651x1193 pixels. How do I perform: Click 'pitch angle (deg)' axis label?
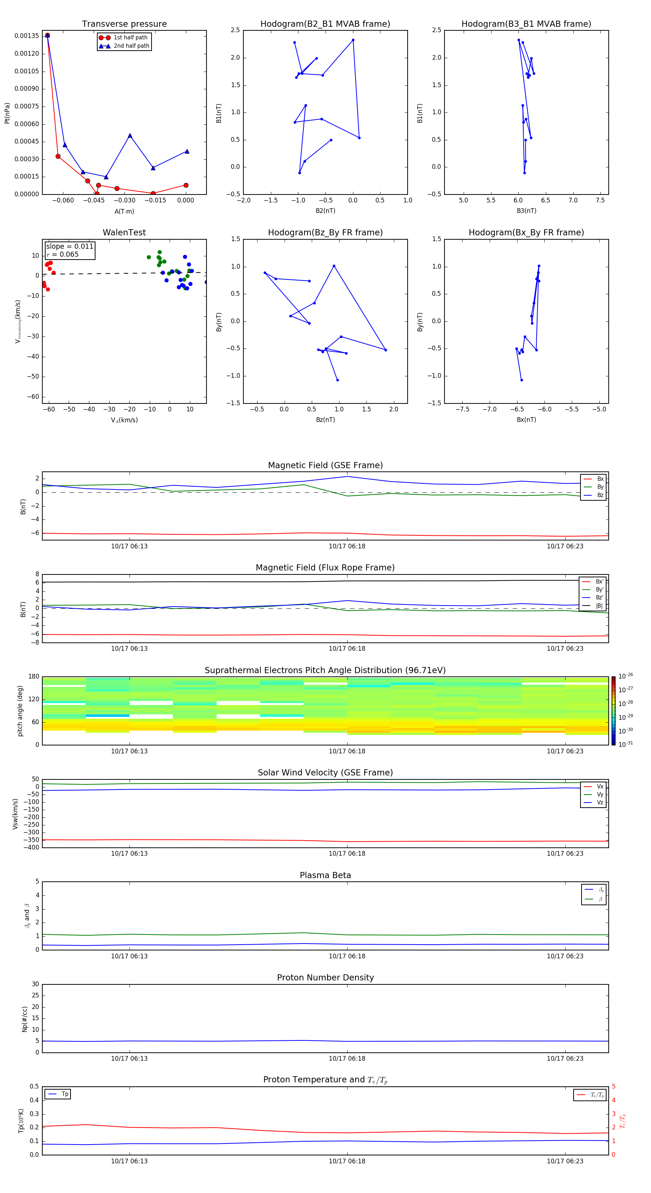[20, 711]
